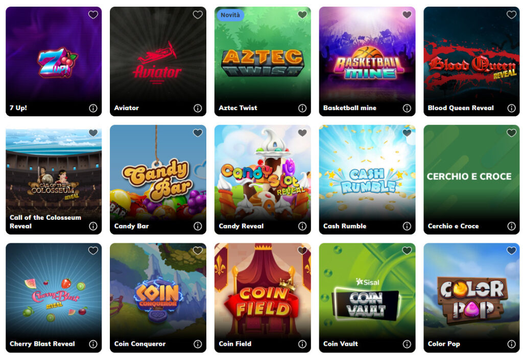Unfavorite Basketball mine with heart icon

407,15
